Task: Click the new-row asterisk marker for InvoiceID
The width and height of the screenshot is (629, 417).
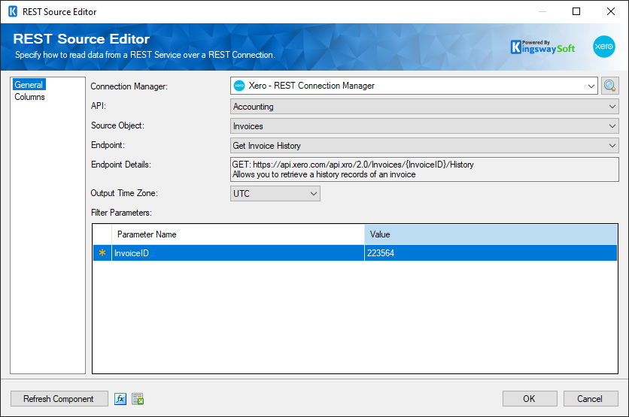Action: [x=102, y=252]
